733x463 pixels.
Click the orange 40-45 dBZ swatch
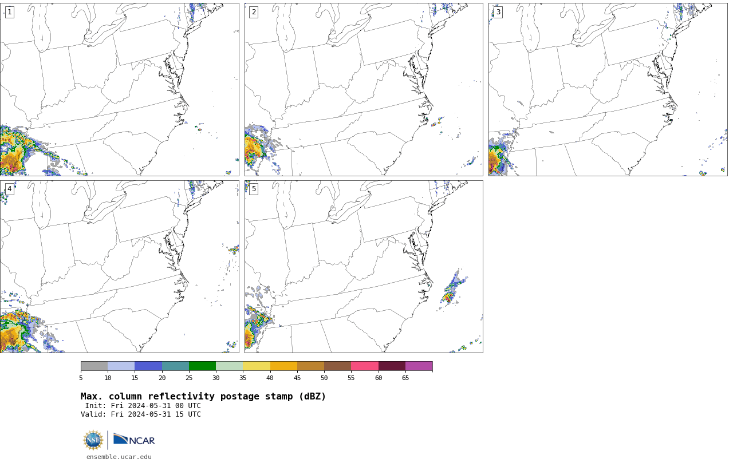point(283,366)
